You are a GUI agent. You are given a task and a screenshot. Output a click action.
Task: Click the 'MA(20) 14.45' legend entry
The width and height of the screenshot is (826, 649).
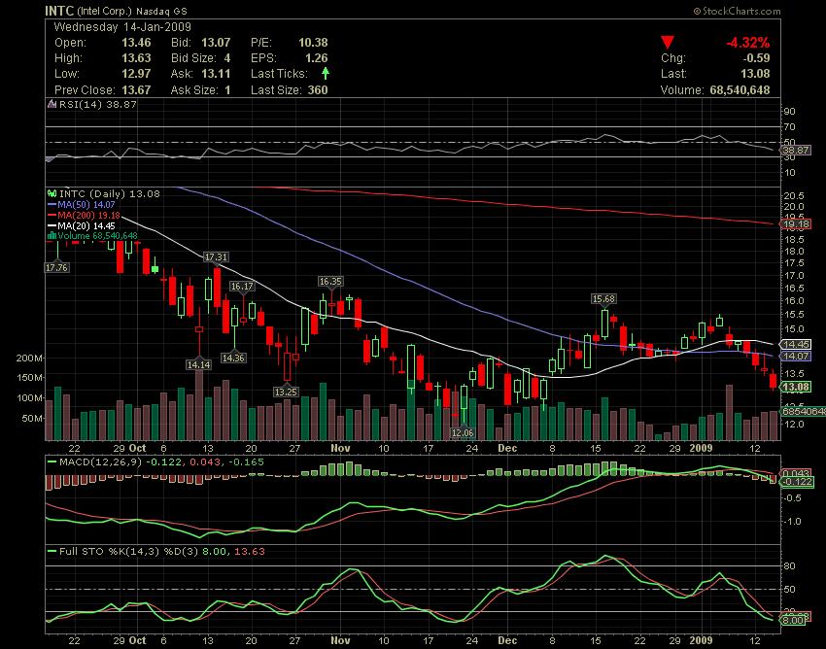86,226
